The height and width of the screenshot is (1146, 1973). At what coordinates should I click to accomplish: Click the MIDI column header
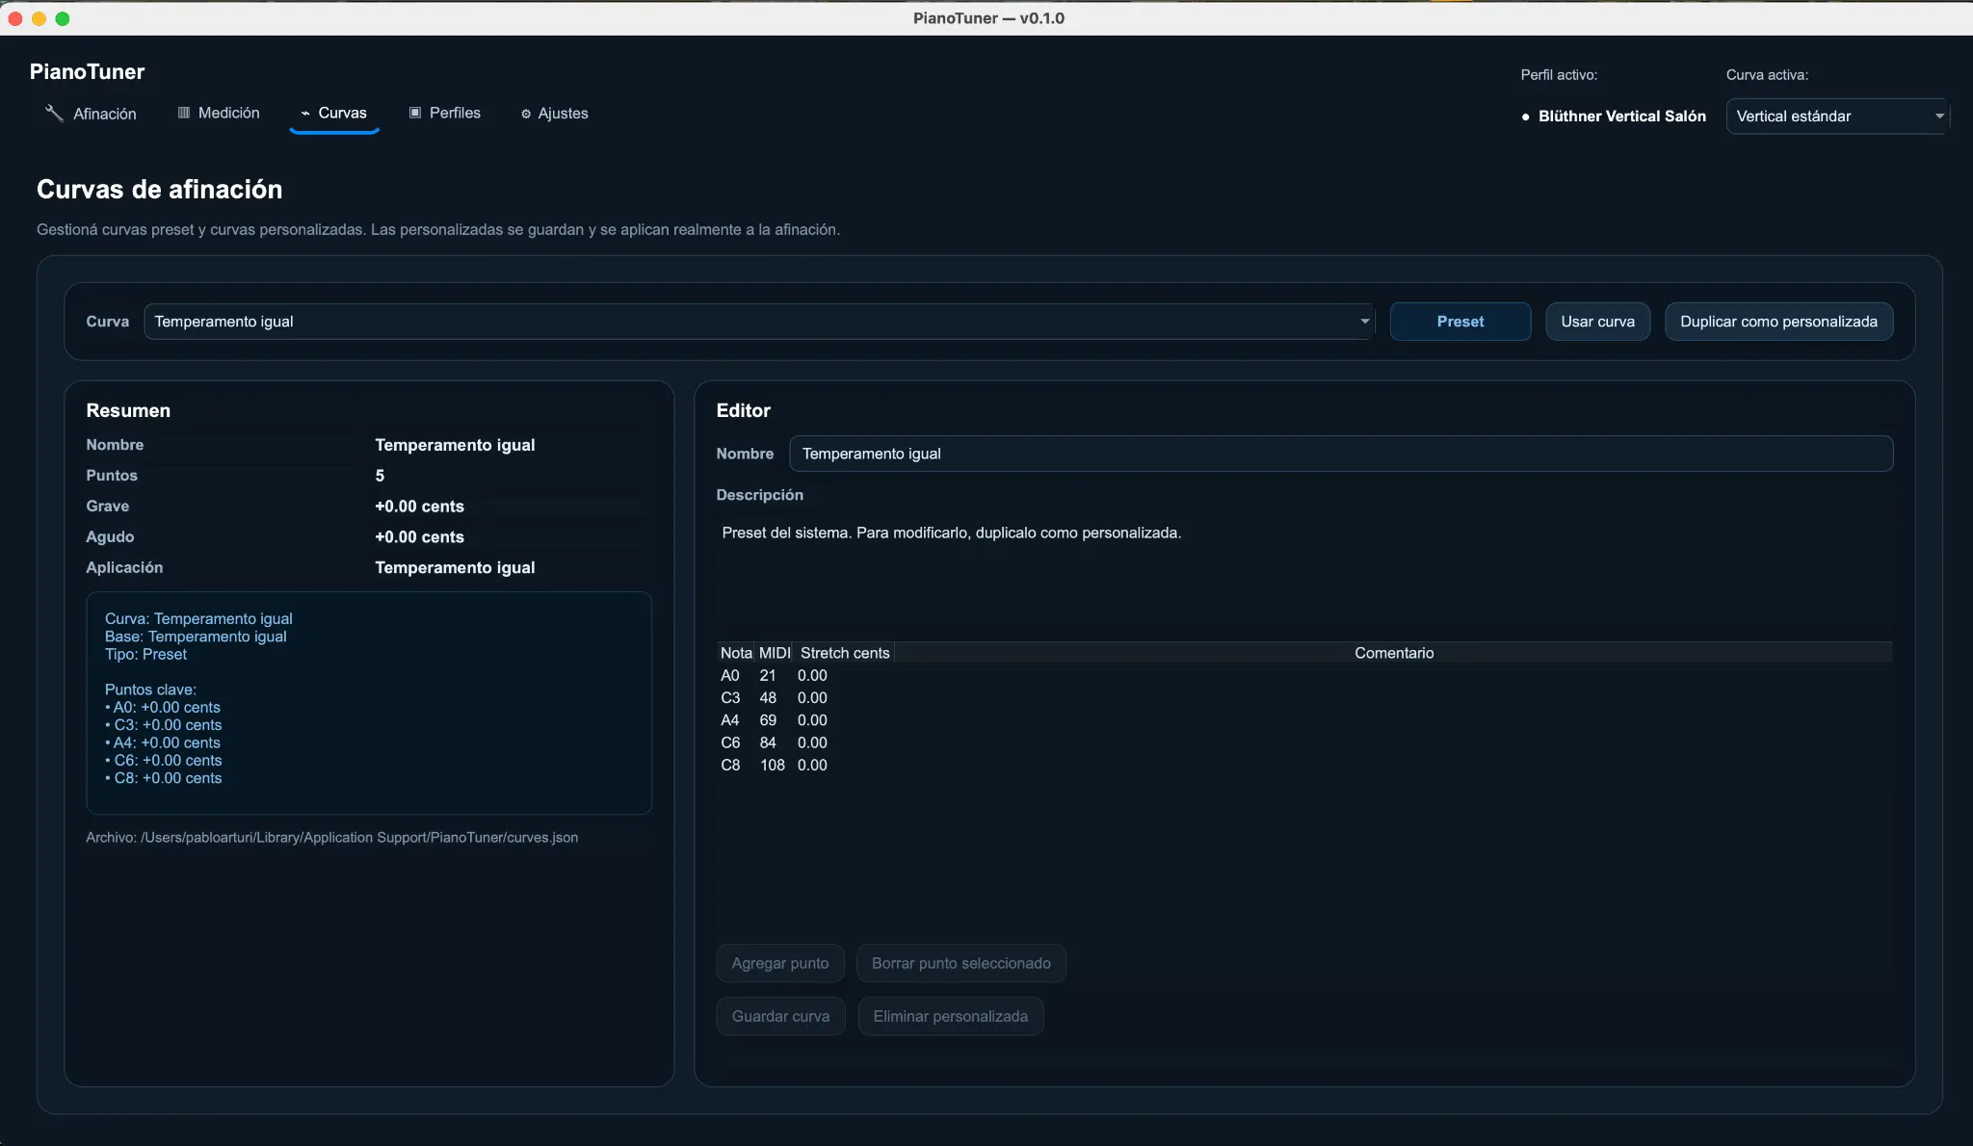774,653
